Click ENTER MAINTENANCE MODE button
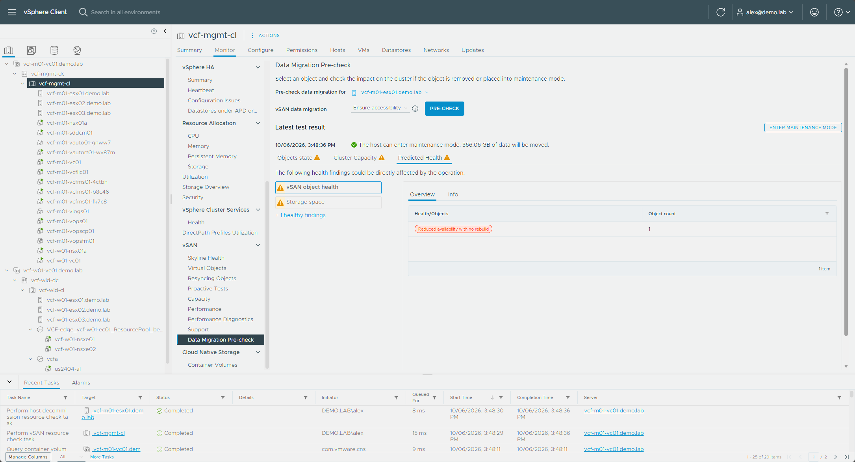 click(x=803, y=128)
